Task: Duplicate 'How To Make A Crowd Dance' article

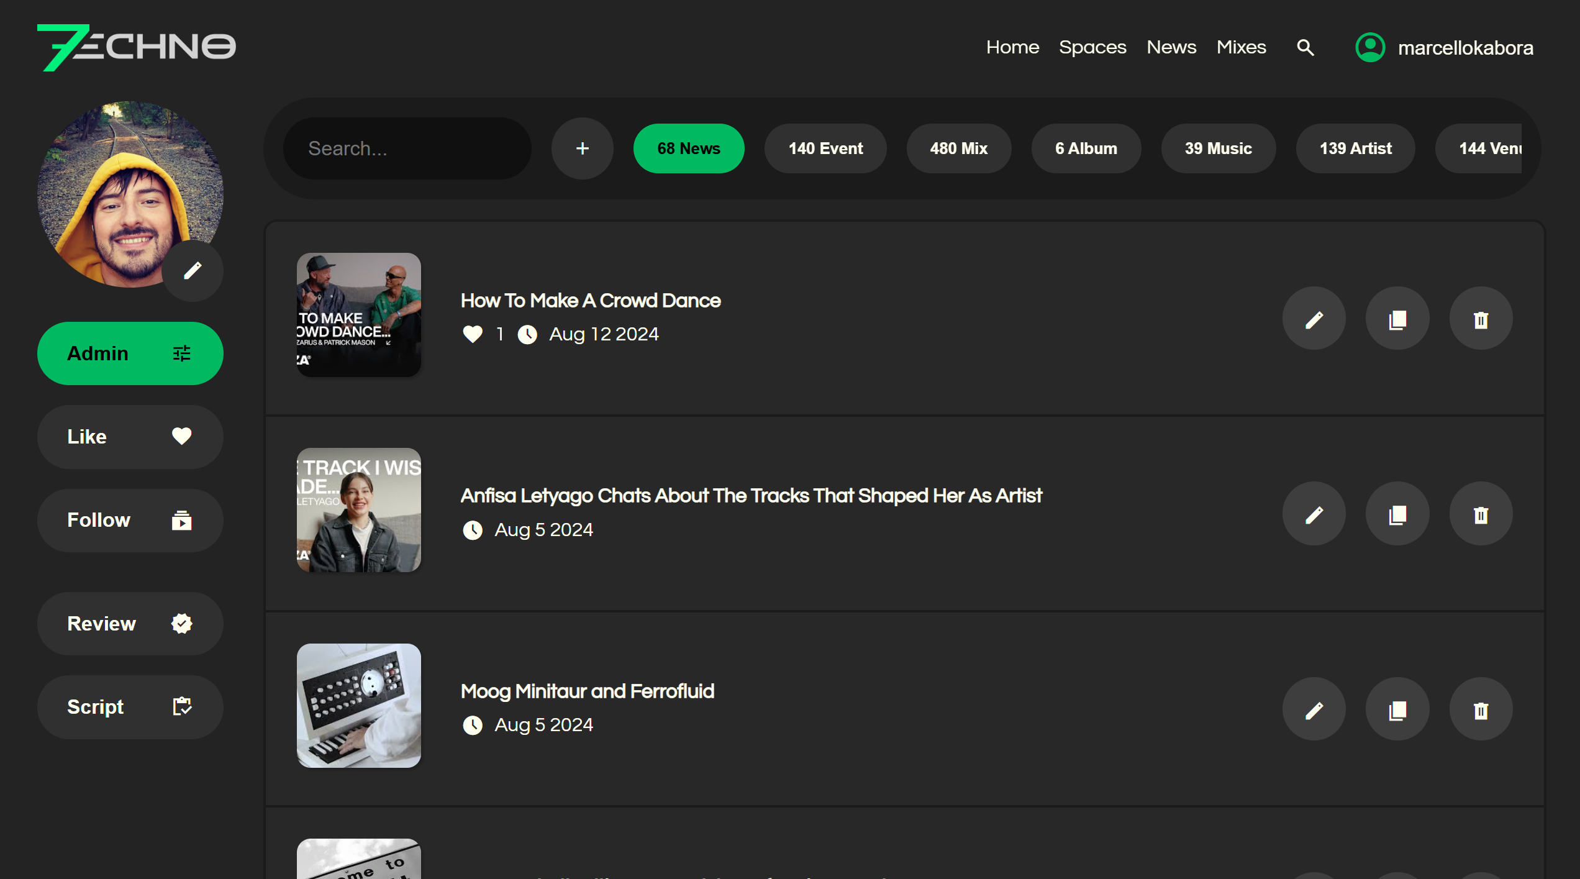Action: [1397, 319]
